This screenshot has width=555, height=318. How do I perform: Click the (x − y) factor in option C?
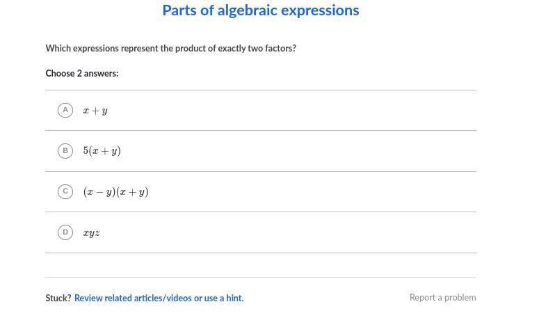[99, 192]
